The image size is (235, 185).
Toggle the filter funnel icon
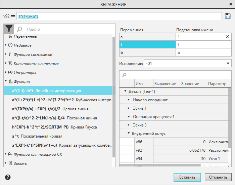tap(8, 29)
